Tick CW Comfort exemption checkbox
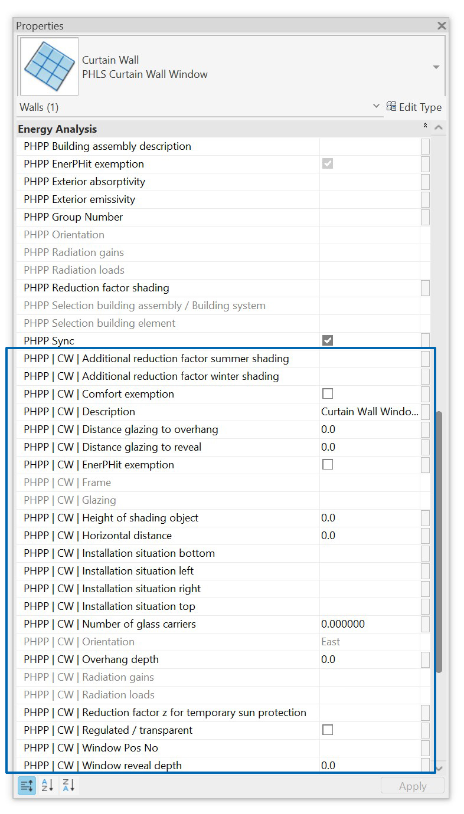The height and width of the screenshot is (814, 464). coord(328,393)
